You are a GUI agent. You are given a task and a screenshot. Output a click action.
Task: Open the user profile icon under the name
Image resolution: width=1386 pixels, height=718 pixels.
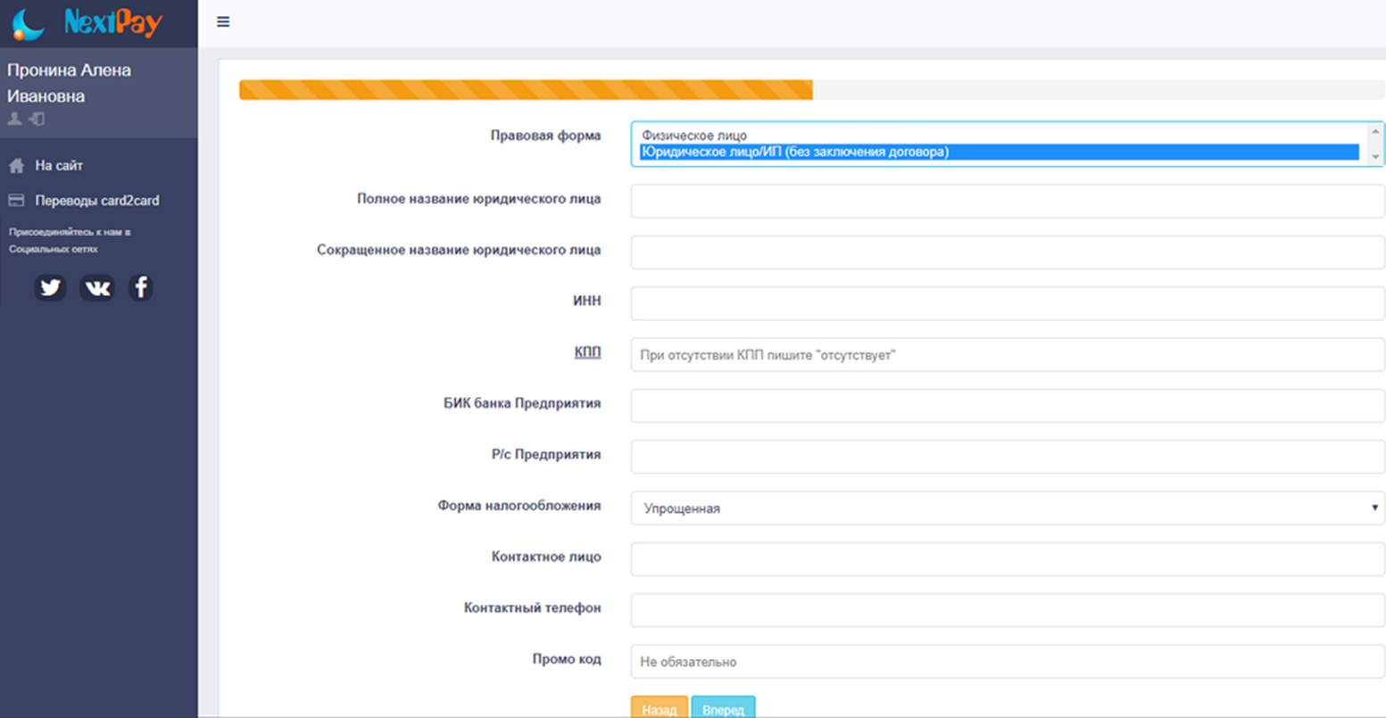(14, 119)
